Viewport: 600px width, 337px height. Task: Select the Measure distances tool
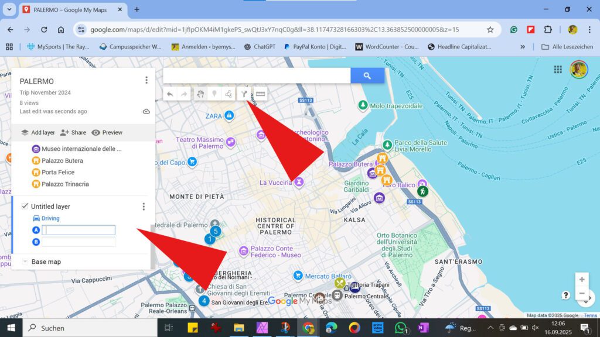pyautogui.click(x=260, y=94)
